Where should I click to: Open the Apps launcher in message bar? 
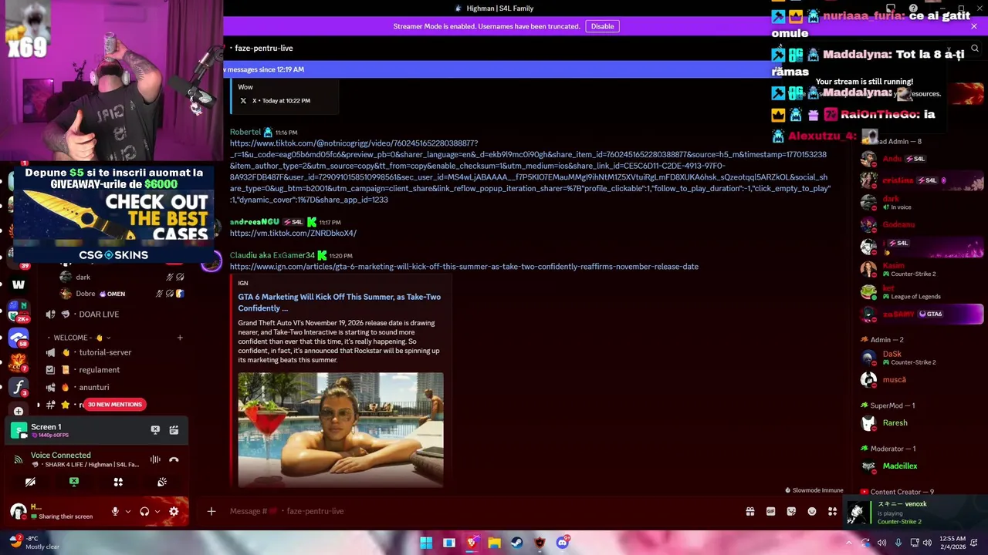832,511
